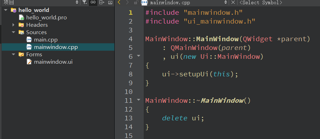This screenshot has height=139, width=320.
Task: Click the hello_world project folder icon
Action: coord(13,10)
